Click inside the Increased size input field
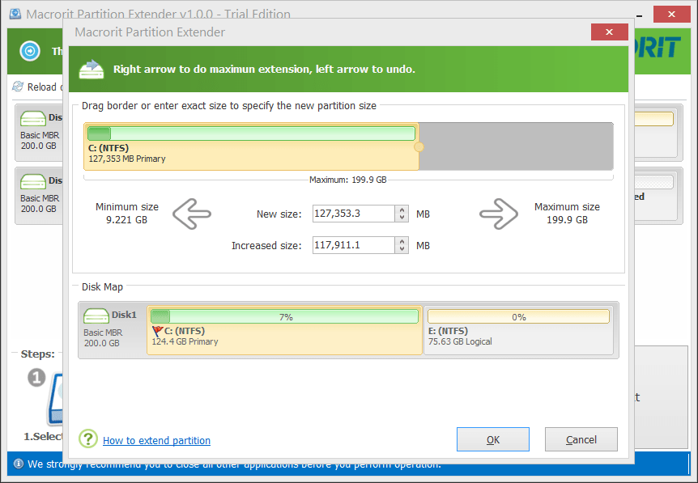Viewport: 698px width, 483px height. tap(356, 245)
